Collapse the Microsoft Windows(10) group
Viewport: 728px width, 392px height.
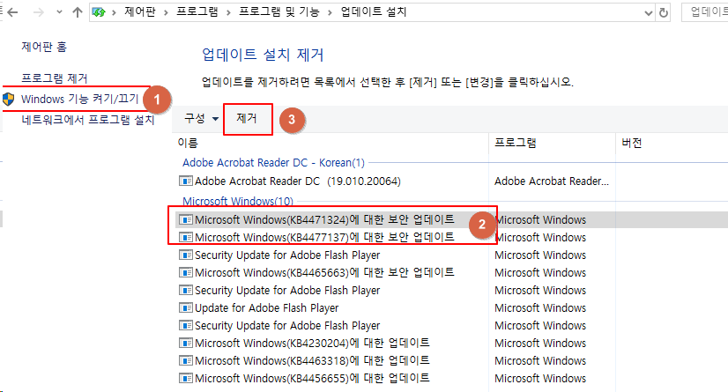[x=238, y=202]
